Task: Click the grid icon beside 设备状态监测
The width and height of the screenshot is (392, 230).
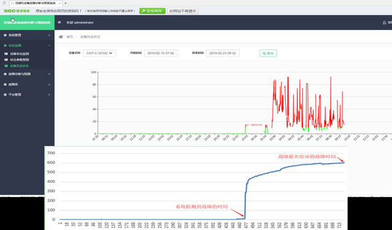Action: [x=6, y=54]
